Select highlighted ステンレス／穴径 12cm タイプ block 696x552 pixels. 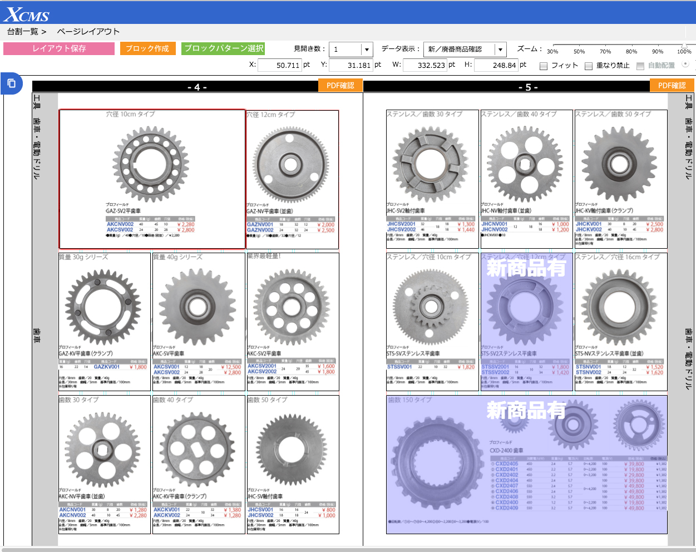coord(526,322)
